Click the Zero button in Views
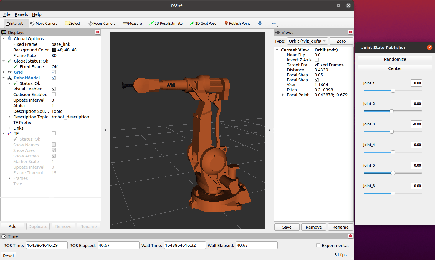The height and width of the screenshot is (260, 435). [x=341, y=41]
